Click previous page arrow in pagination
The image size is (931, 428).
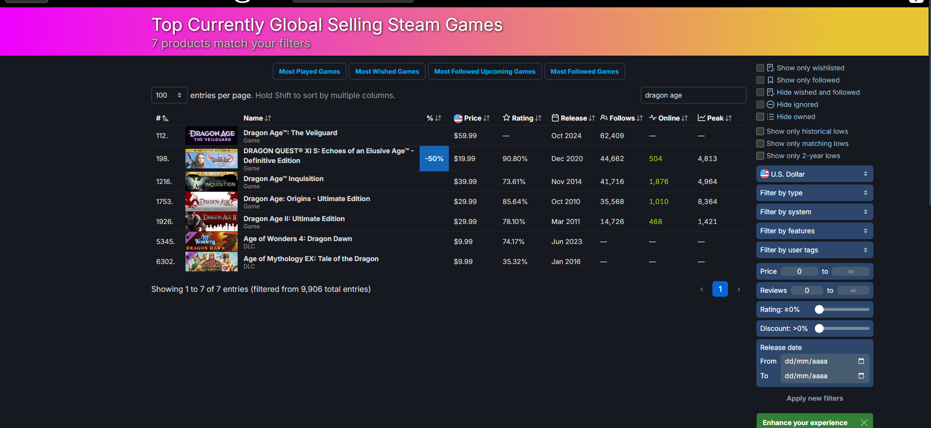click(702, 289)
